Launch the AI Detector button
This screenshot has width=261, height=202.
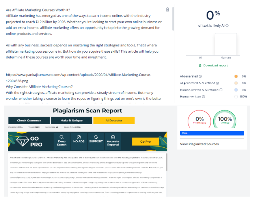(114, 121)
